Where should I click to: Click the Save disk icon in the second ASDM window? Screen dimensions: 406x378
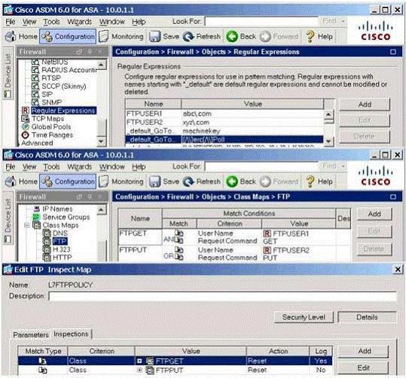(x=155, y=181)
